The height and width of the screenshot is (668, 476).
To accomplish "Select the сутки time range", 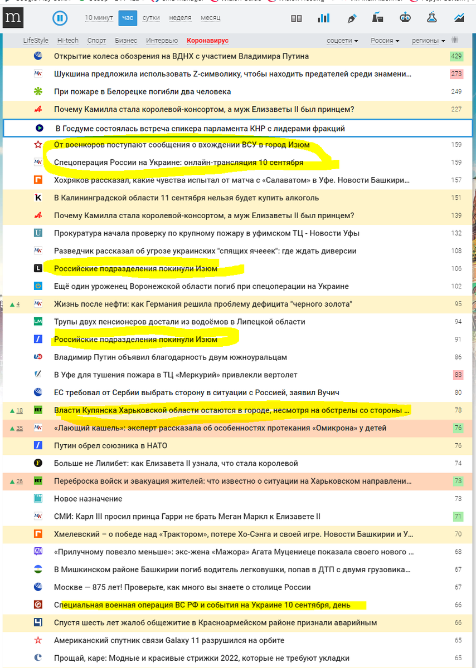I will coord(151,18).
